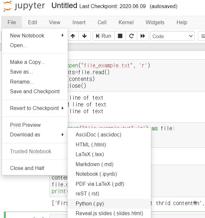Move selected cell down with arrow icon
The height and width of the screenshot is (218, 205).
[85, 36]
